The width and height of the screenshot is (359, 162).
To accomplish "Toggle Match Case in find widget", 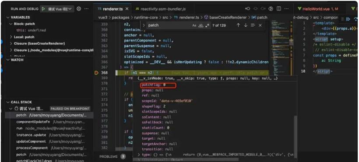I will [194, 25].
